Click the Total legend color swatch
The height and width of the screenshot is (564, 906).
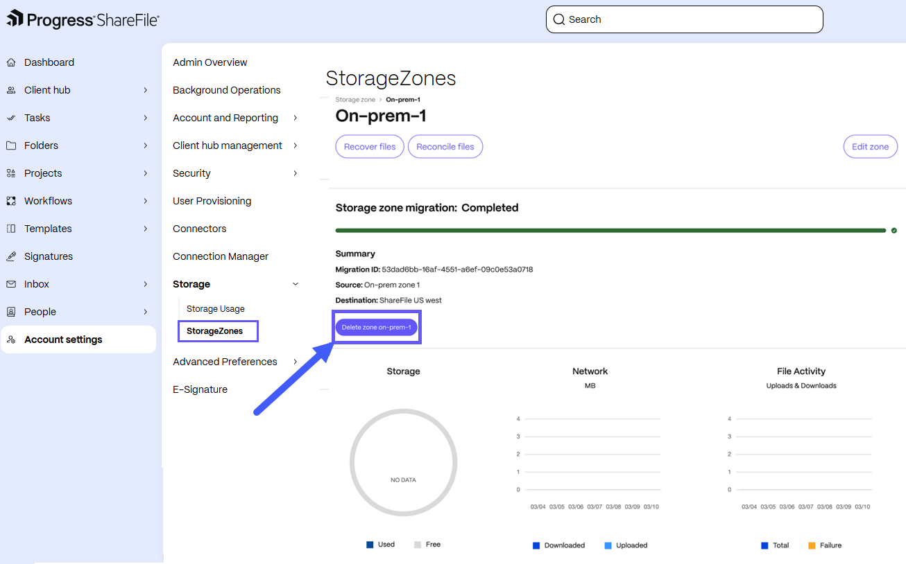tap(764, 545)
